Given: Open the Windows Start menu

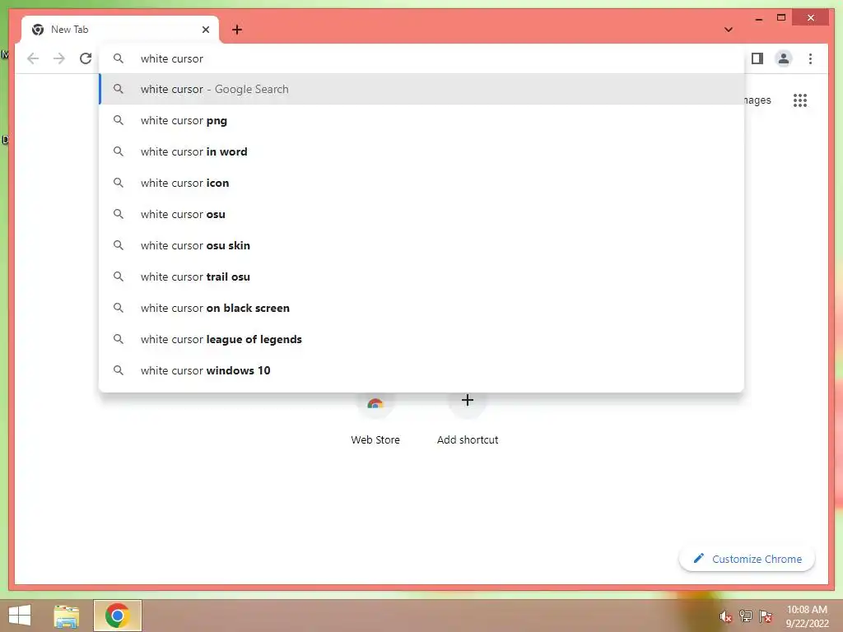Looking at the screenshot, I should pyautogui.click(x=20, y=616).
